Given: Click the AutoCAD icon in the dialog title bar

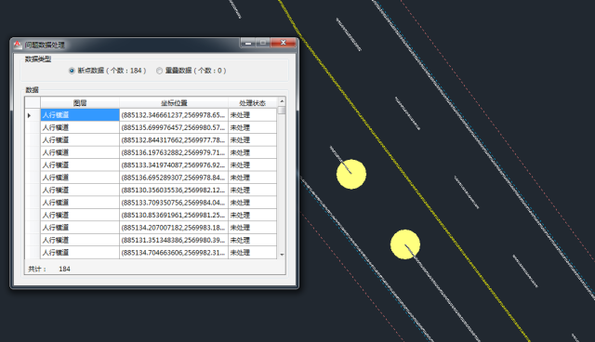Looking at the screenshot, I should 18,45.
